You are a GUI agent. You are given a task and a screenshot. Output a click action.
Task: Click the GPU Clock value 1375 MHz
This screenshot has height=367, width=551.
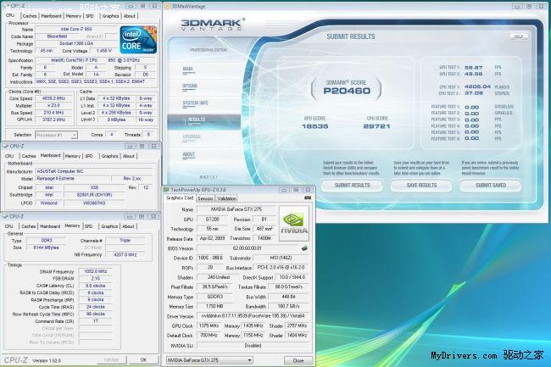209,325
